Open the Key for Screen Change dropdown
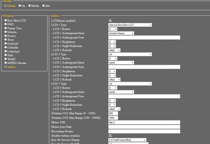The image size is (210, 144). click(127, 140)
